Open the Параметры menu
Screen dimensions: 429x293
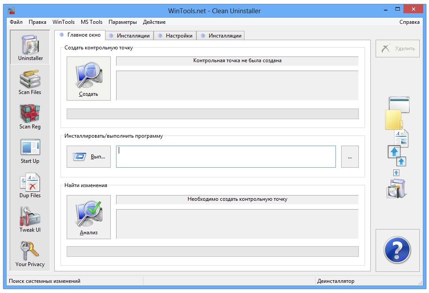123,22
